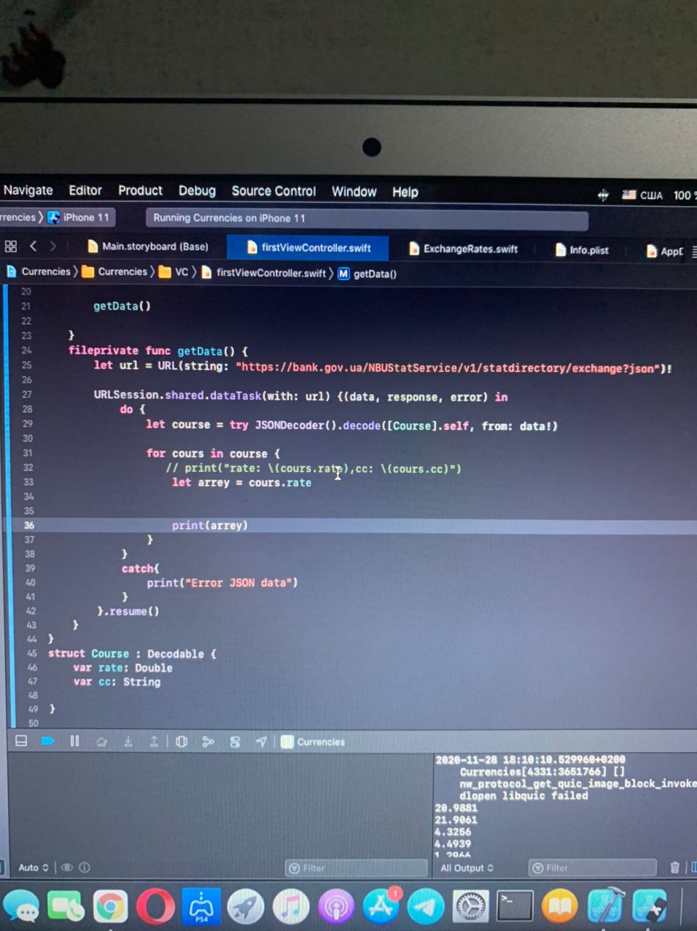697x931 pixels.
Task: Open Navigate menu
Action: (x=28, y=190)
